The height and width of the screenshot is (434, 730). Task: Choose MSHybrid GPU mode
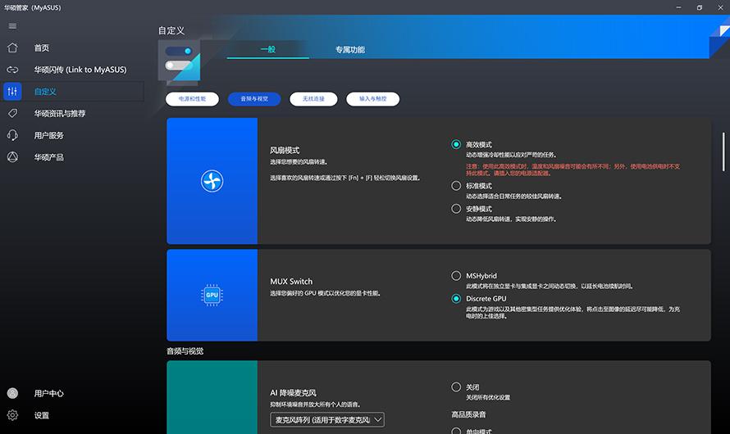point(456,275)
